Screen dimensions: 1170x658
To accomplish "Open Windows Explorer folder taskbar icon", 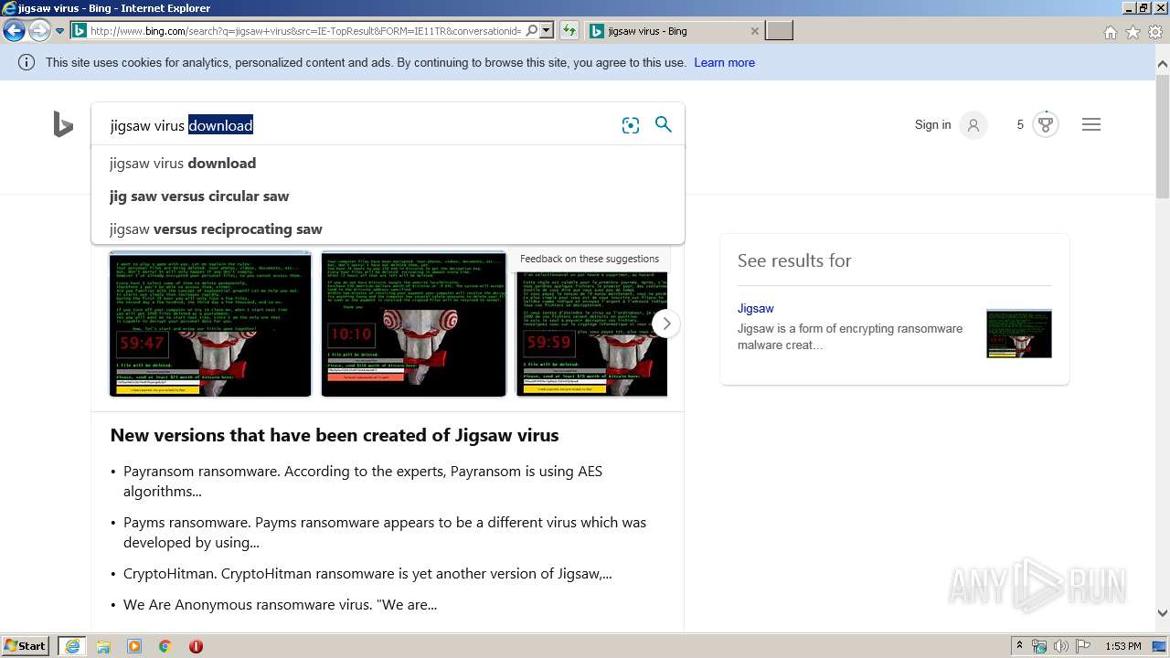I will [x=103, y=646].
